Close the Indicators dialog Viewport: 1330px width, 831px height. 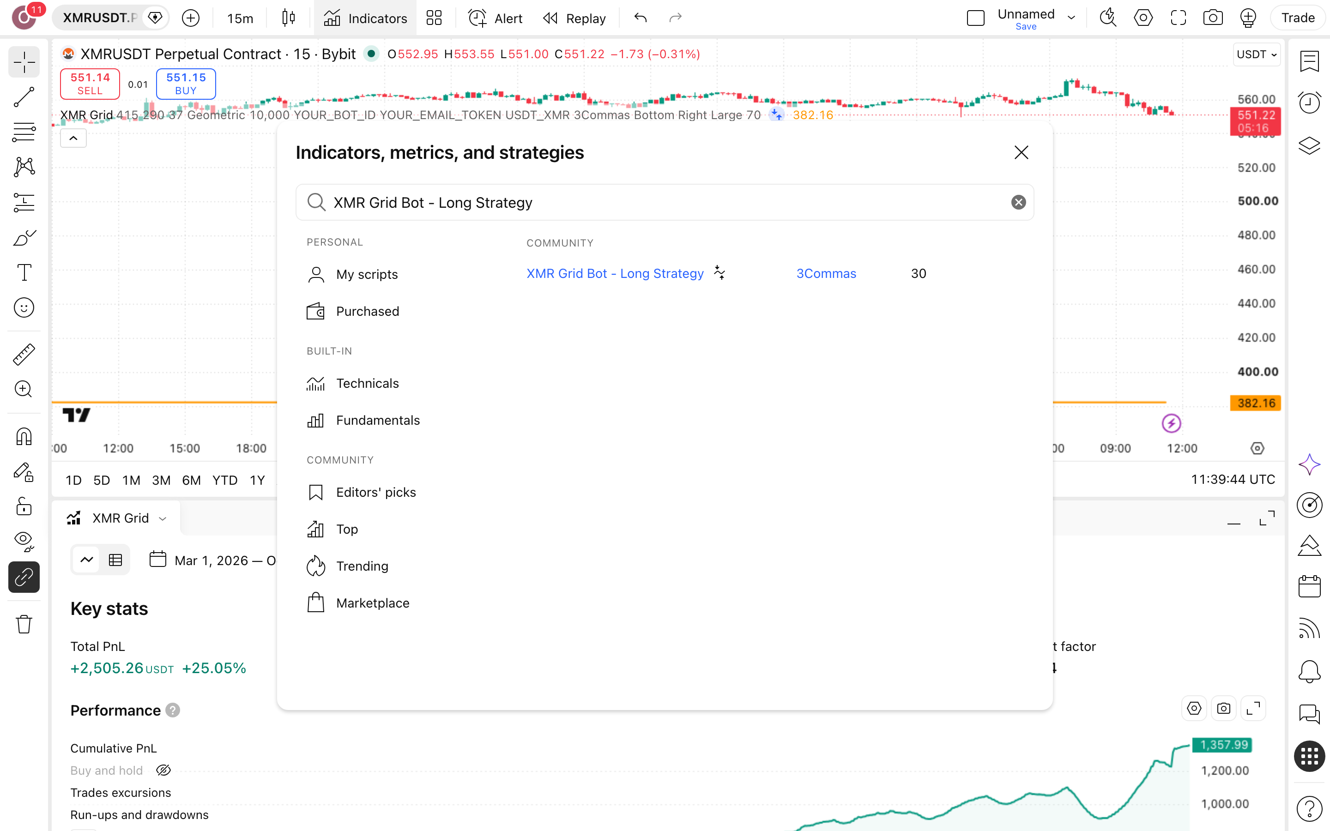click(x=1021, y=152)
